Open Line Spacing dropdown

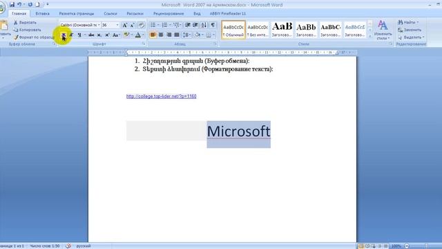(186, 35)
